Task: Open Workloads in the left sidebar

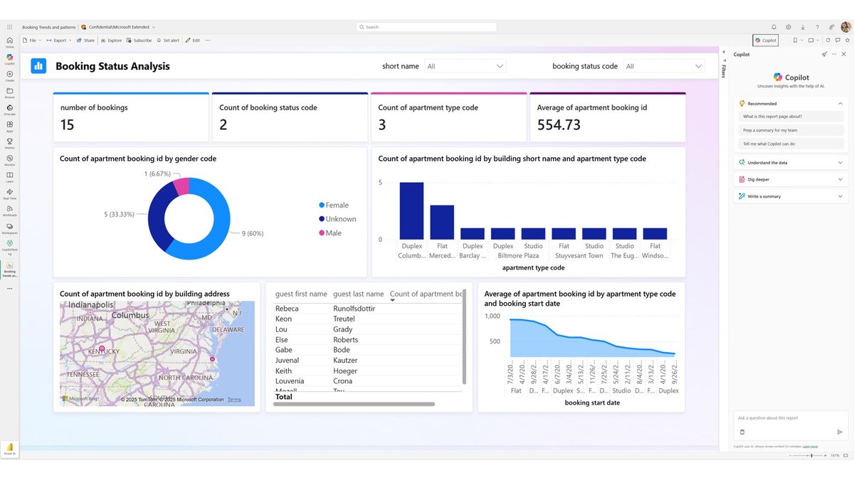Action: pyautogui.click(x=9, y=210)
